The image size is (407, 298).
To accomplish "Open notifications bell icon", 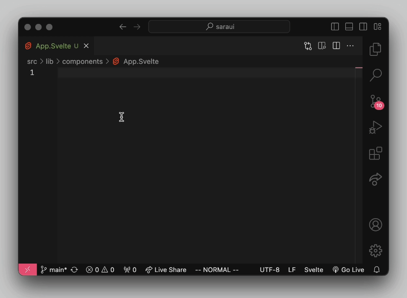I will pos(376,270).
